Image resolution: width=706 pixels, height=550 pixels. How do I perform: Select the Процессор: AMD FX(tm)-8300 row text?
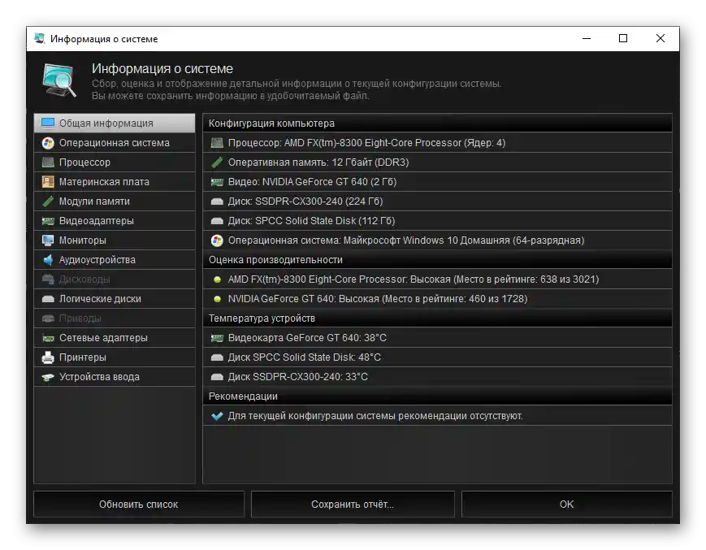click(366, 143)
